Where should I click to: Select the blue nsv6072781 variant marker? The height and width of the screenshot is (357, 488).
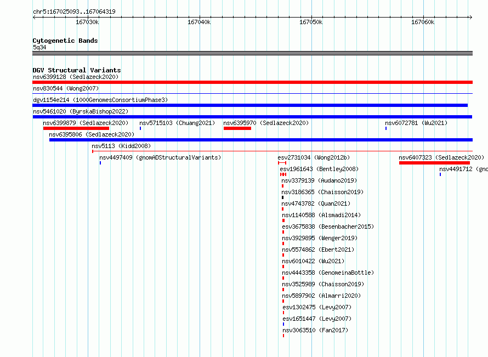coord(386,128)
